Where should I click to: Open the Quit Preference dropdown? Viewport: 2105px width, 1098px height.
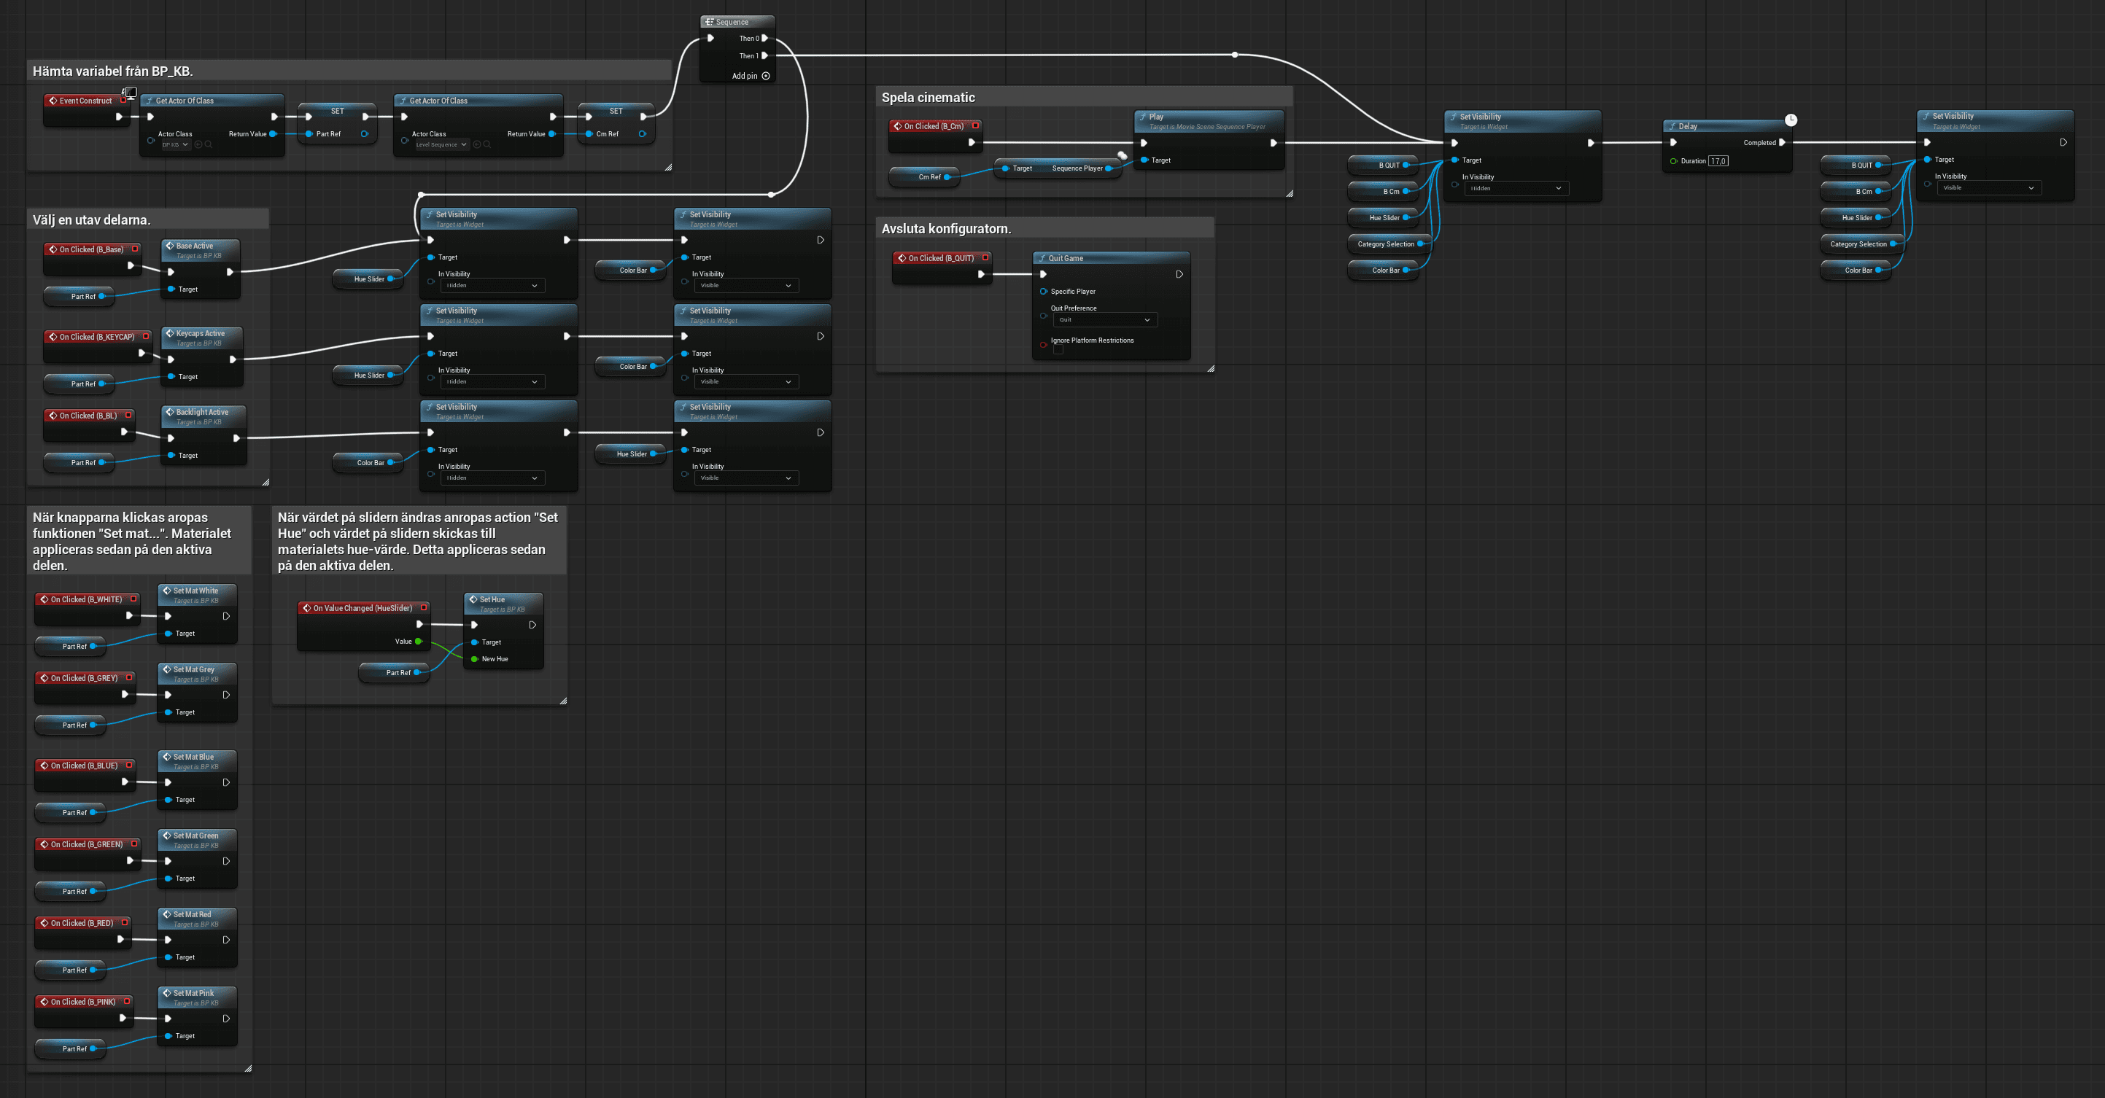[1105, 320]
